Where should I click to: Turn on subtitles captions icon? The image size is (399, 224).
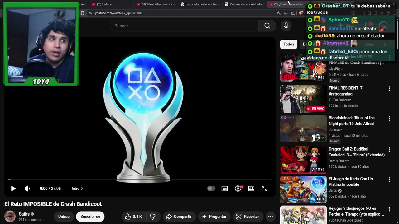[224, 189]
